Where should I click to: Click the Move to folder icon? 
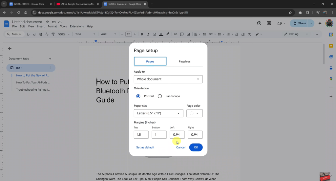pyautogui.click(x=54, y=22)
